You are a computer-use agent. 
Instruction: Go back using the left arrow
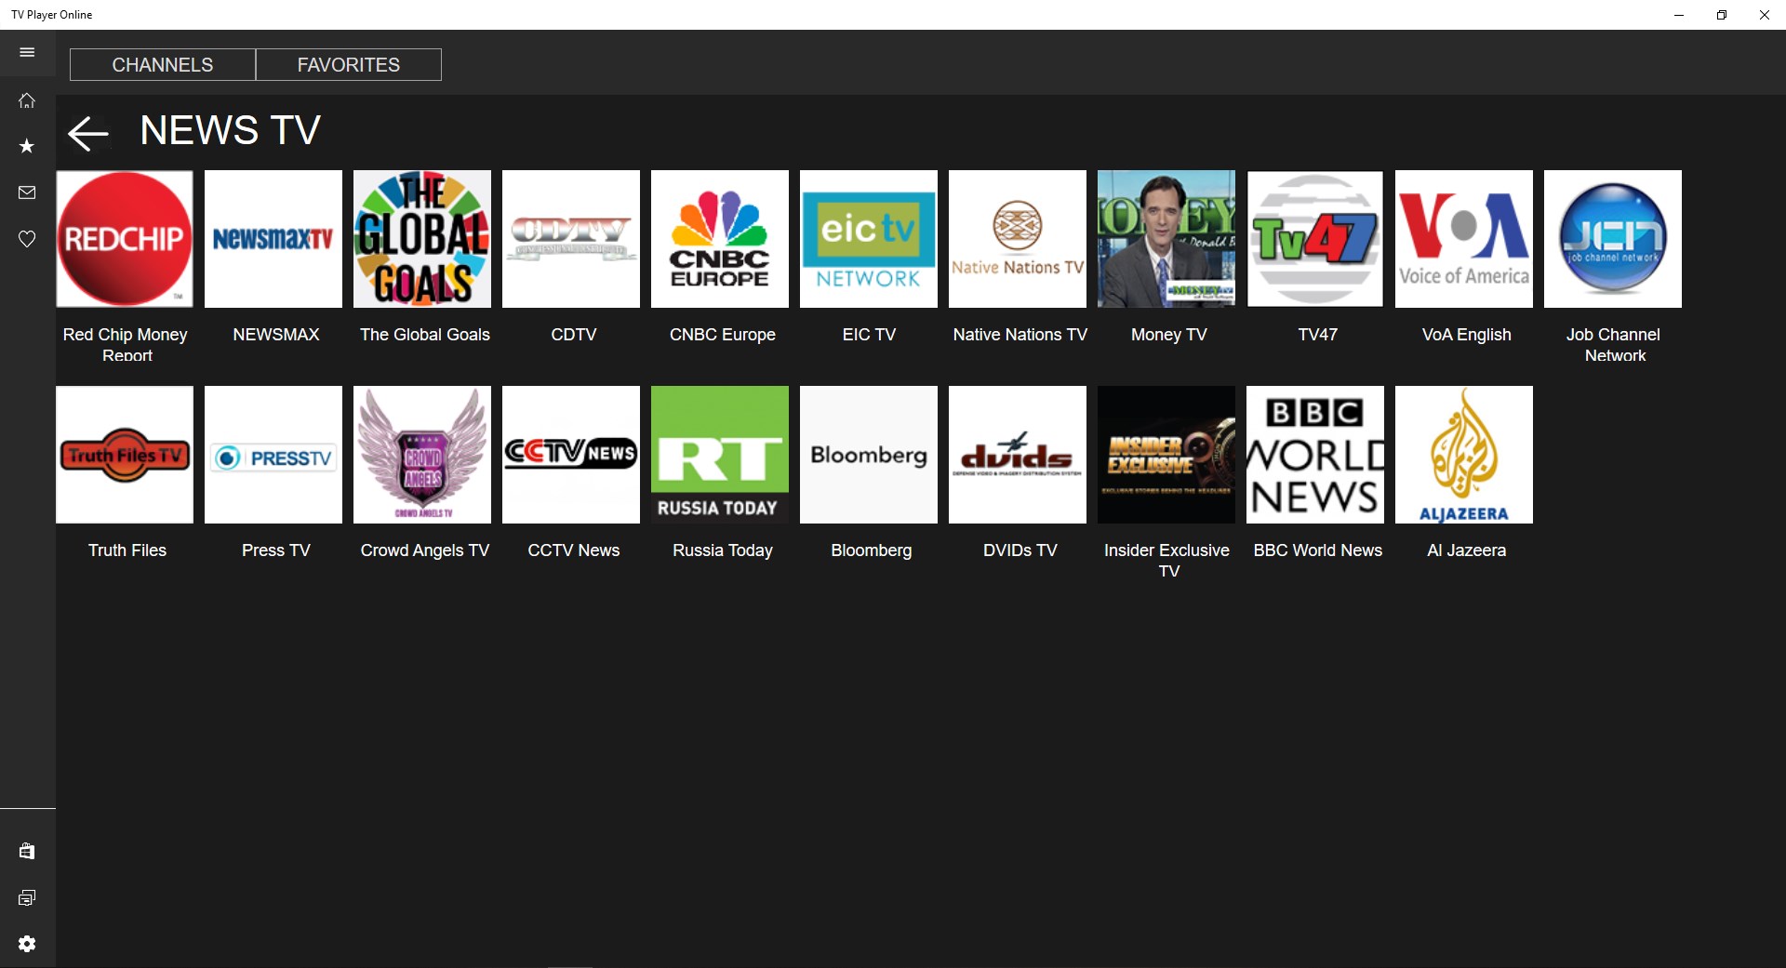point(88,133)
